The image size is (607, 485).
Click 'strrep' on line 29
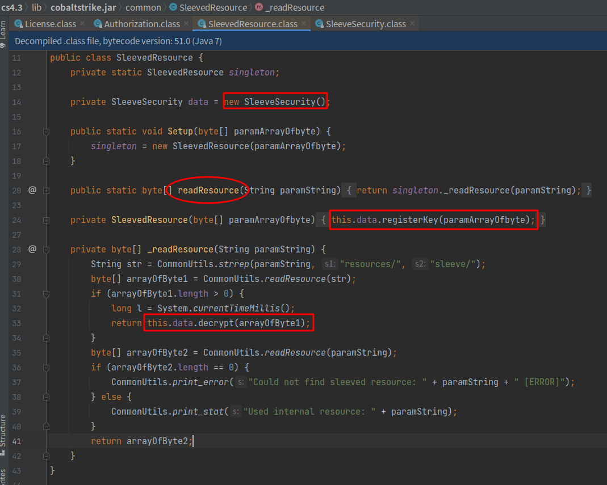pos(234,264)
